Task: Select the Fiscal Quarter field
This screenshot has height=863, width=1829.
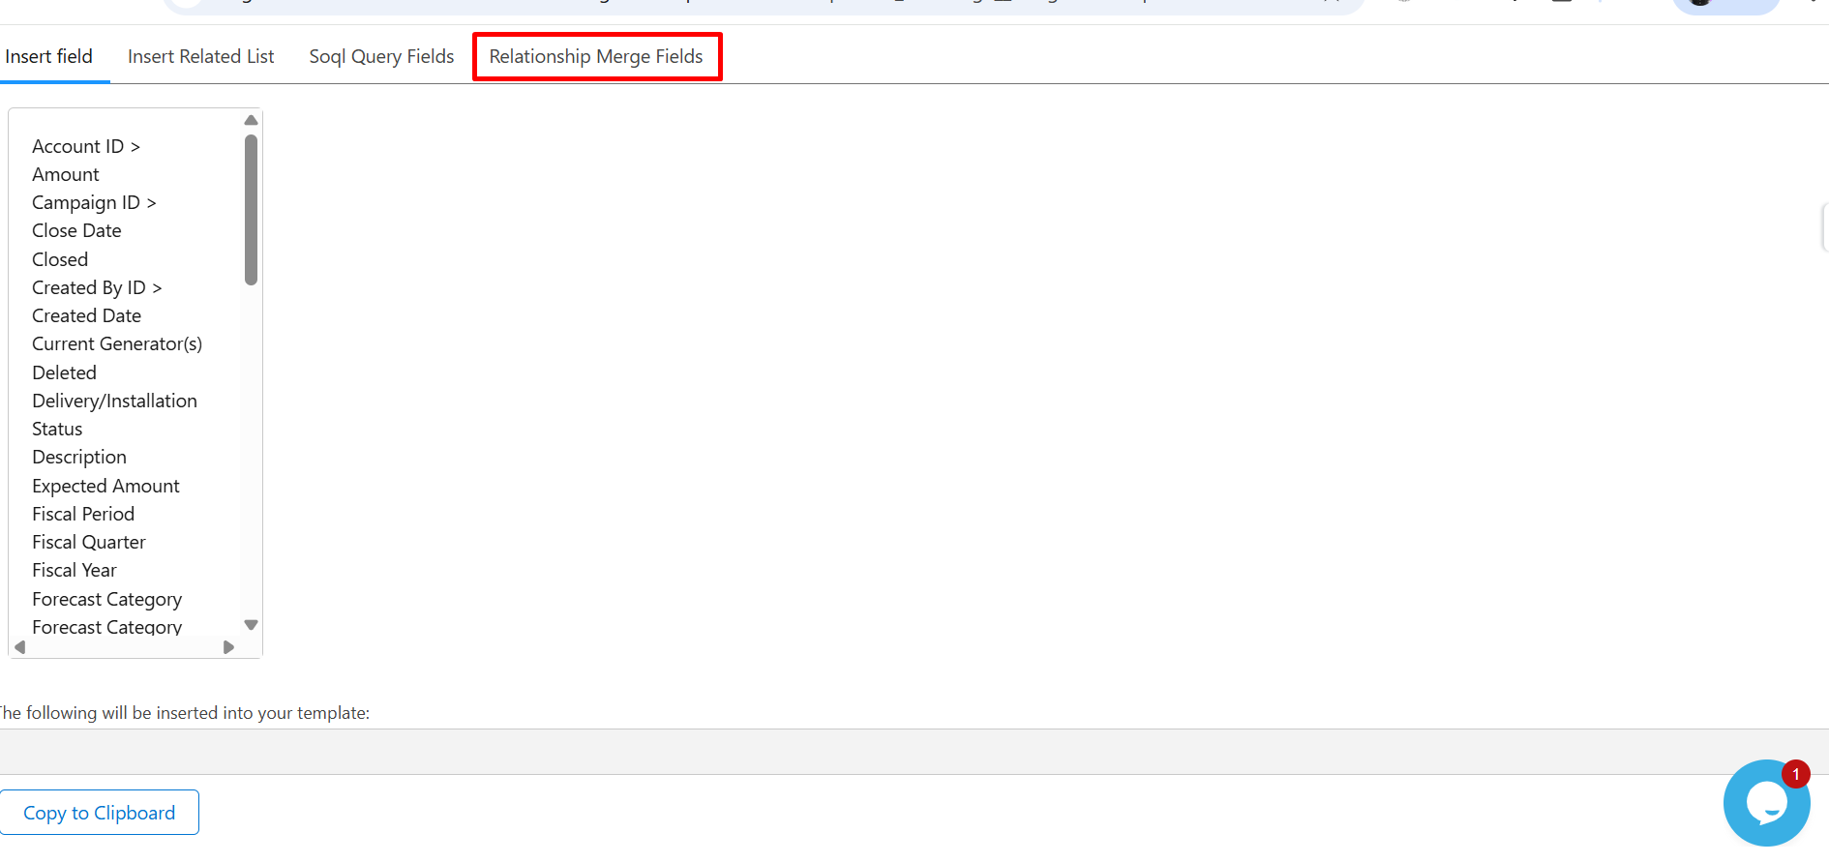Action: (x=89, y=542)
